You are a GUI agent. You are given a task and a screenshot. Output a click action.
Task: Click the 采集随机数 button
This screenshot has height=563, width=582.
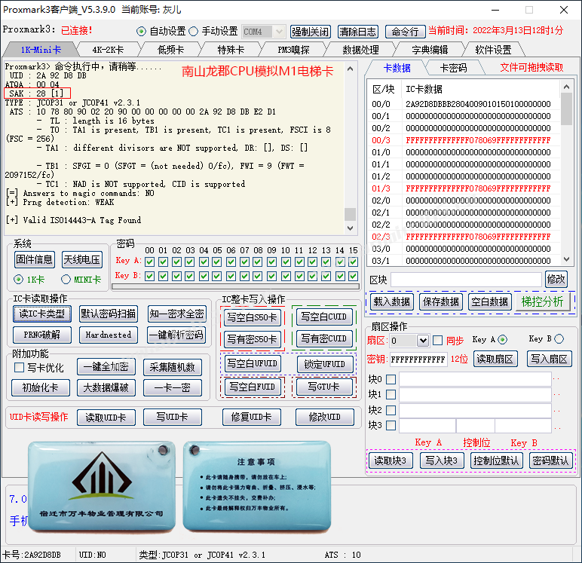click(x=173, y=367)
